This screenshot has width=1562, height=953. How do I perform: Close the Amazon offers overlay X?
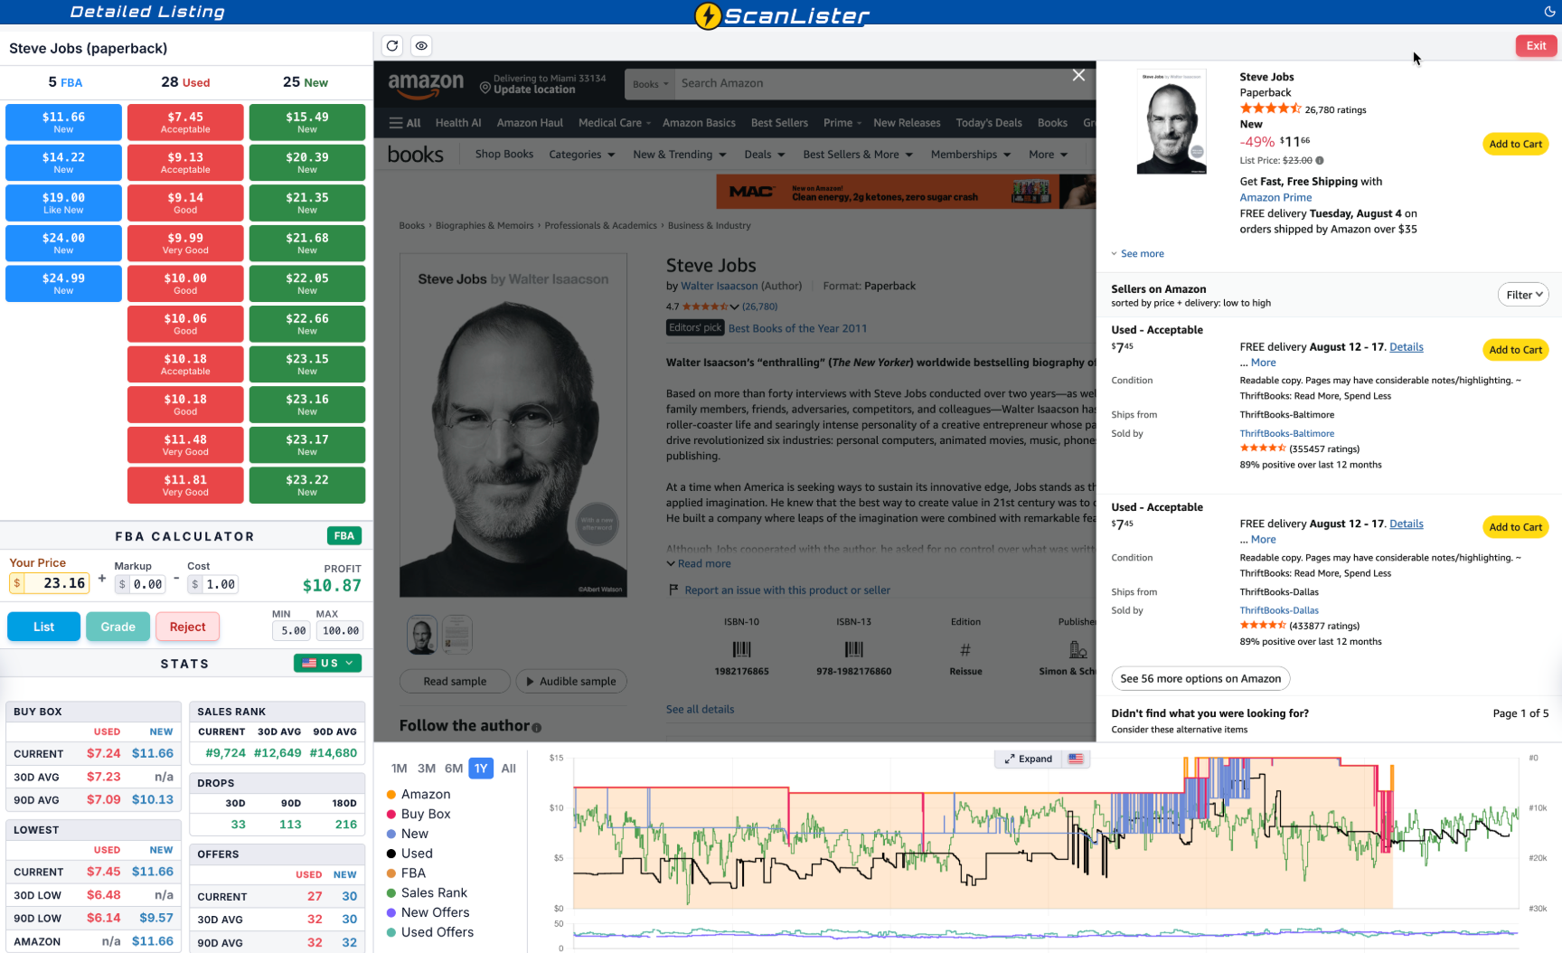(1078, 75)
